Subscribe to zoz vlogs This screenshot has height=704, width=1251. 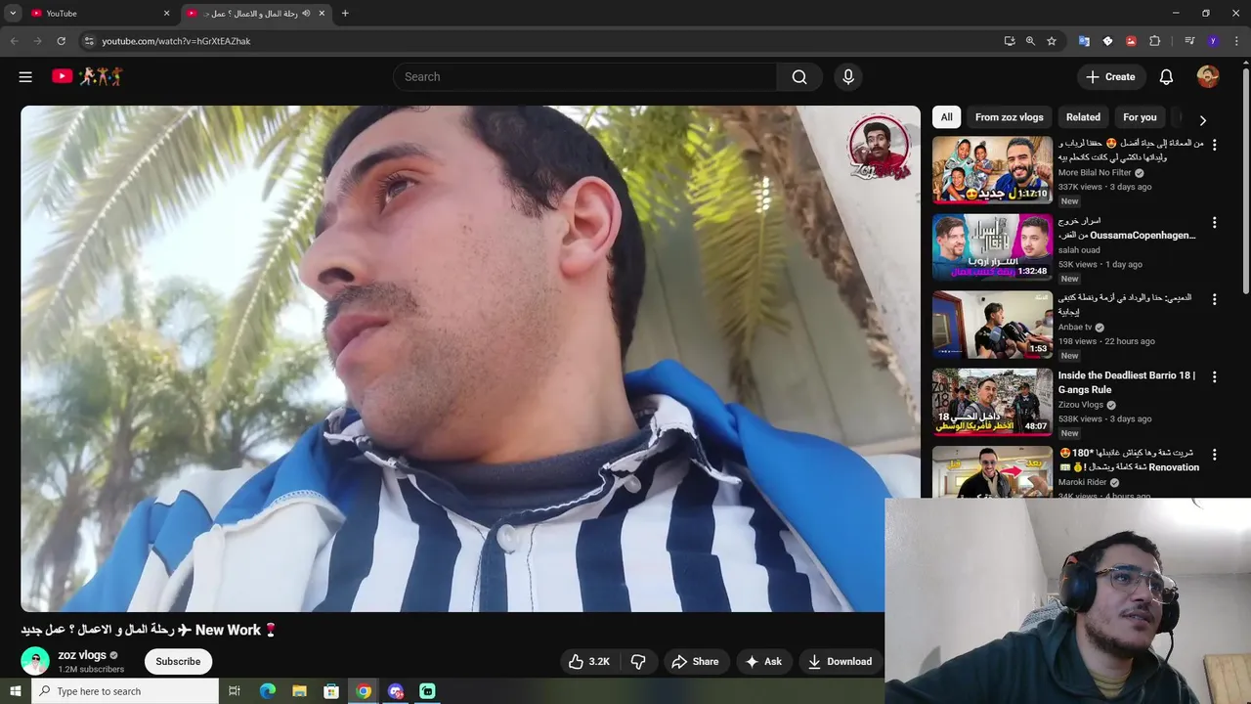(x=178, y=662)
